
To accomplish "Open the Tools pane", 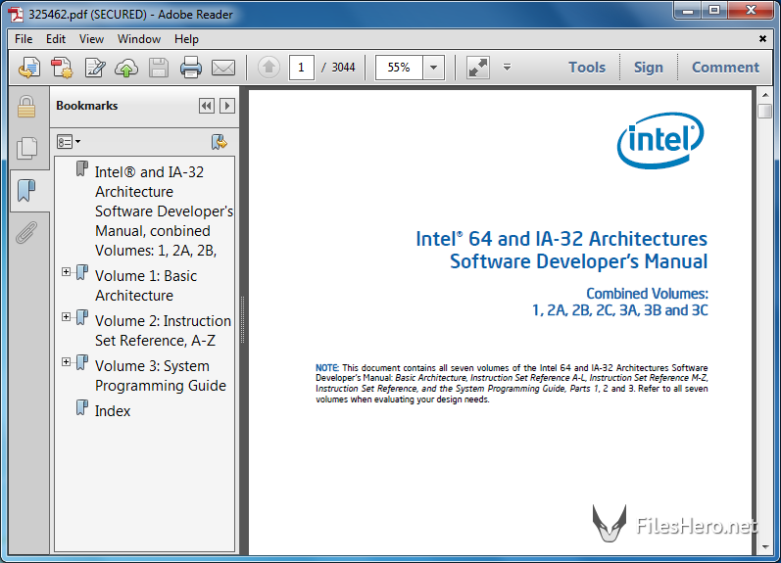I will coord(586,68).
